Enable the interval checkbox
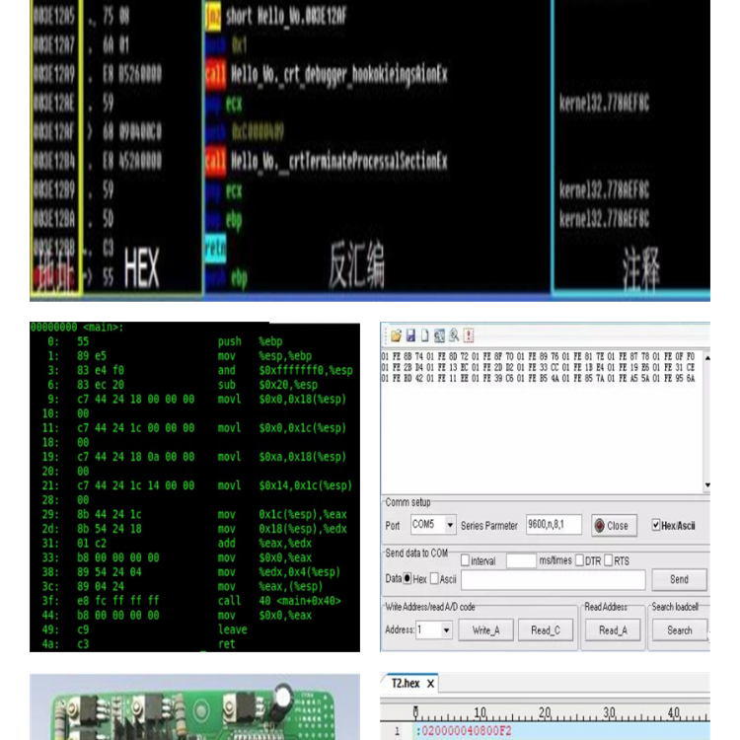 (465, 561)
